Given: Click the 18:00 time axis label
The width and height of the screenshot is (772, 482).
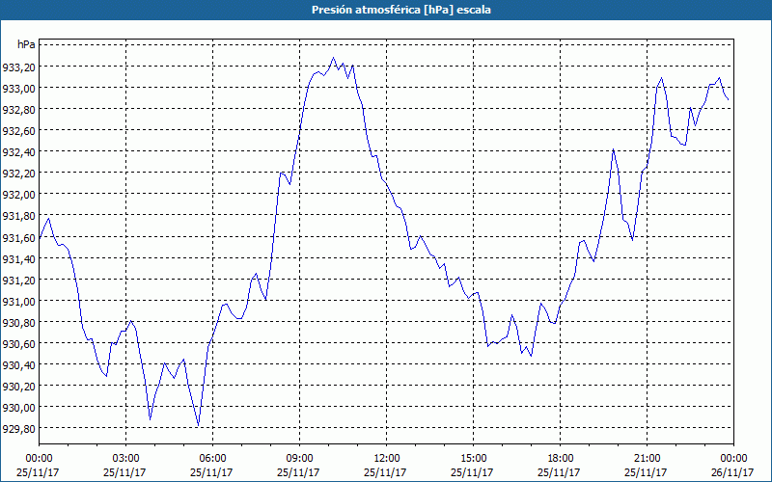Looking at the screenshot, I should point(561,458).
